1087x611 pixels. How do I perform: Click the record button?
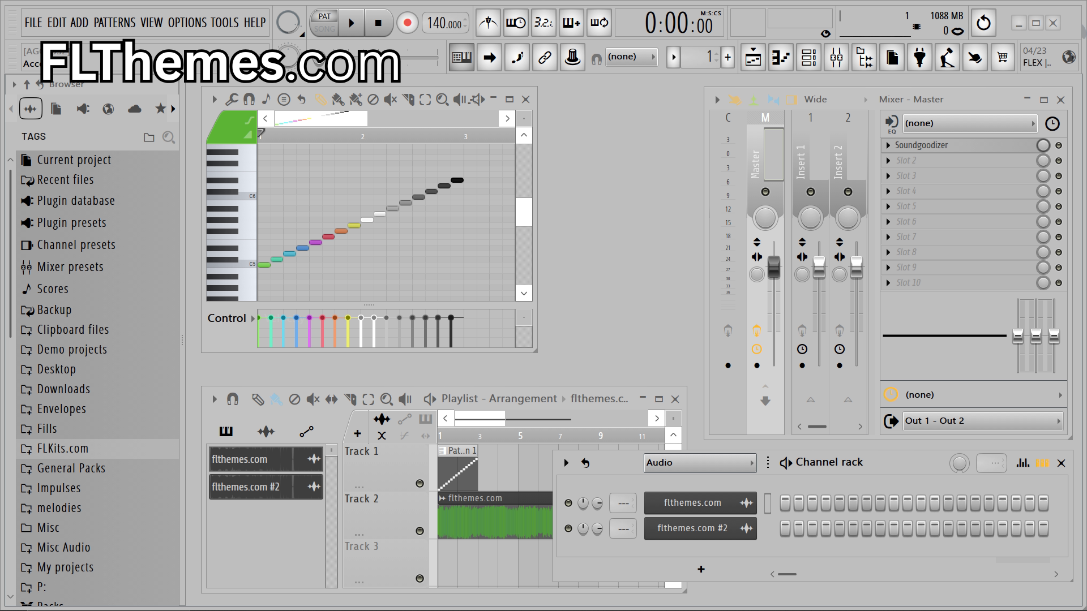coord(407,23)
